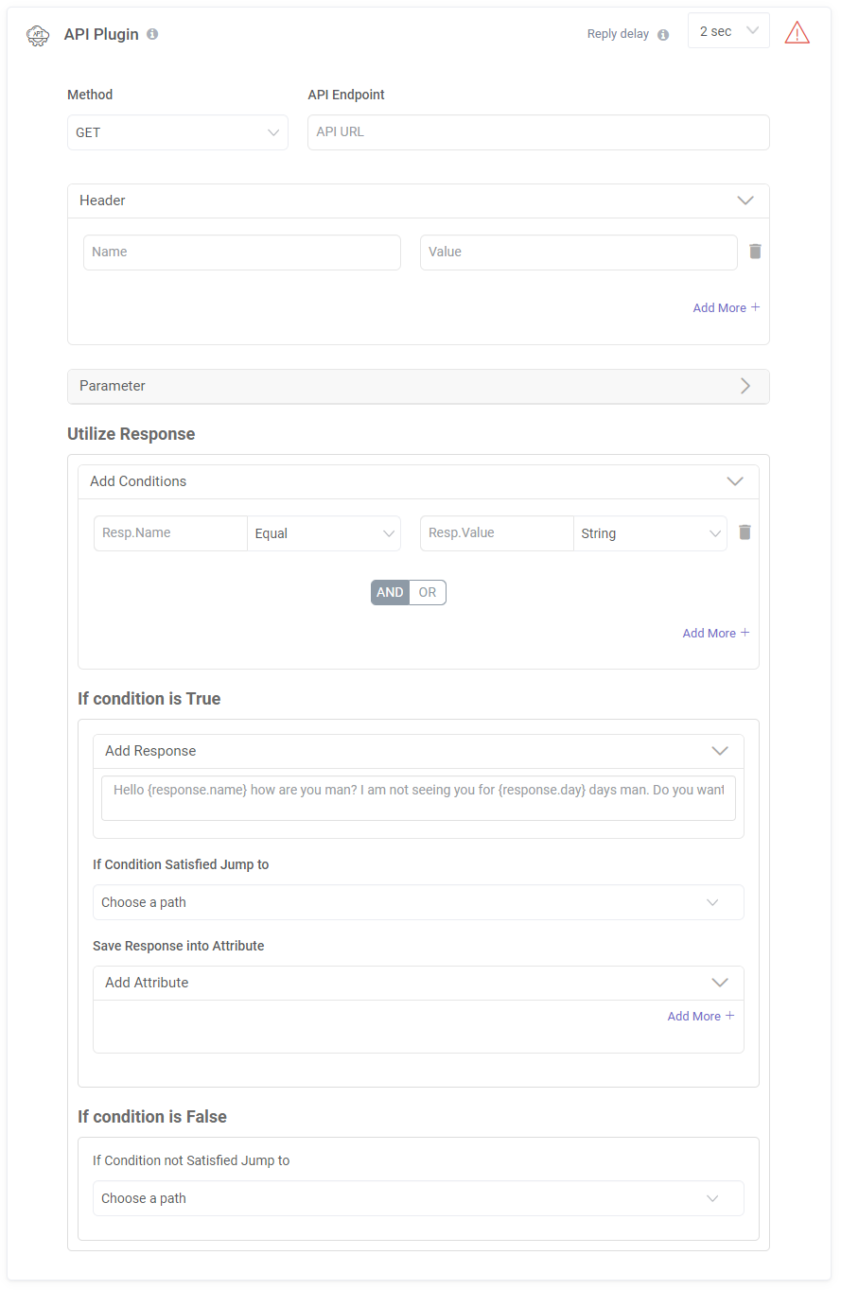Click info icon next to Reply delay
This screenshot has width=841, height=1290.
[662, 35]
